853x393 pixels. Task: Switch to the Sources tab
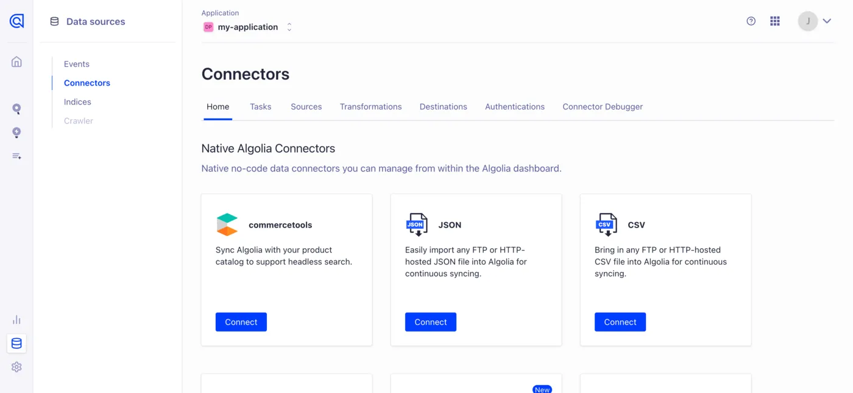click(306, 106)
